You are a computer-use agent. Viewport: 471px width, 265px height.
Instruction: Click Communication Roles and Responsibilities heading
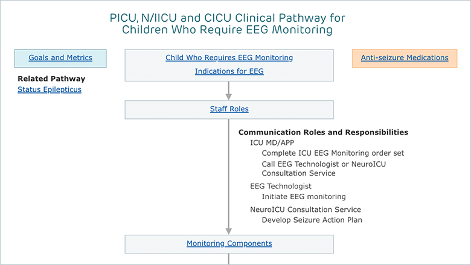[x=323, y=132]
